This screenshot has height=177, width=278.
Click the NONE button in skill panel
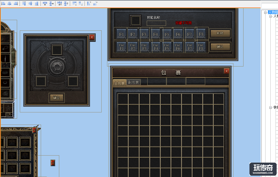point(220,33)
